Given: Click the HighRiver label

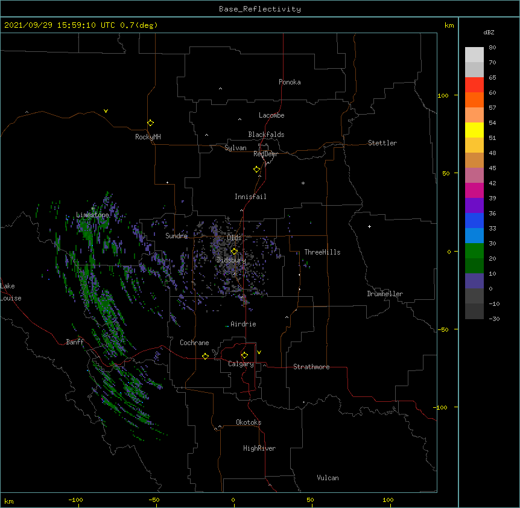Looking at the screenshot, I should [259, 448].
